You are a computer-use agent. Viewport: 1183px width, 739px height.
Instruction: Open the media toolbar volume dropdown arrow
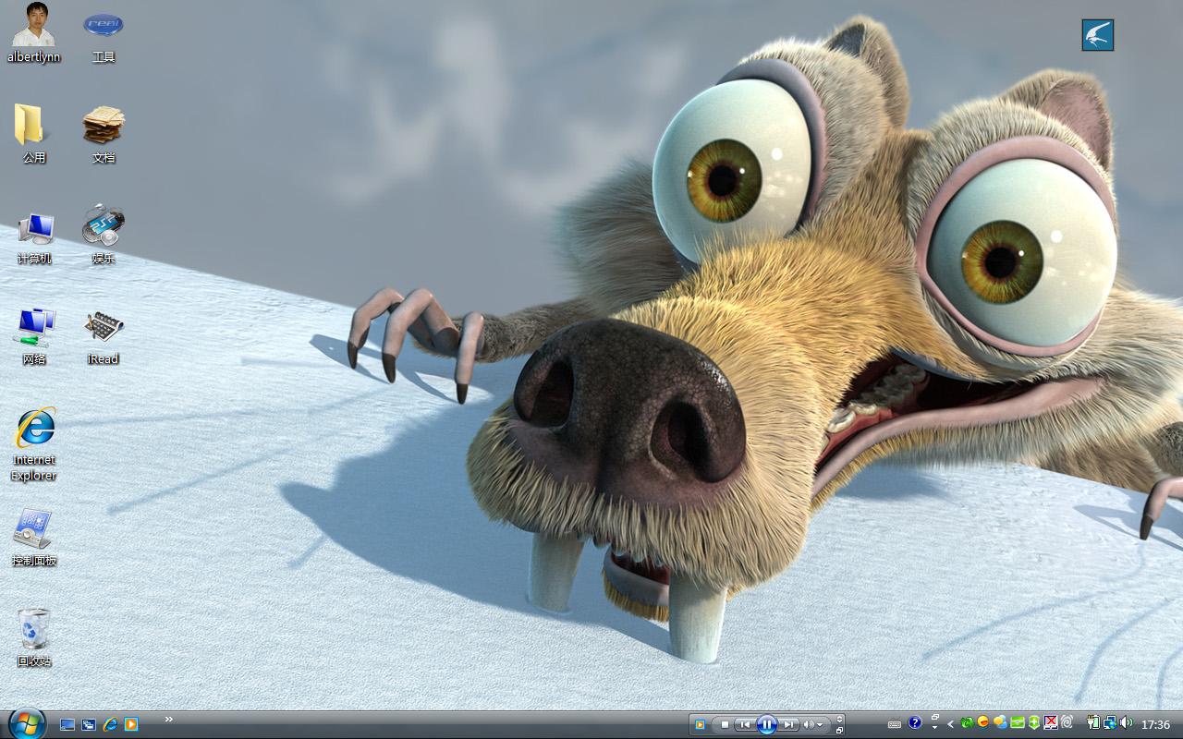(x=821, y=725)
